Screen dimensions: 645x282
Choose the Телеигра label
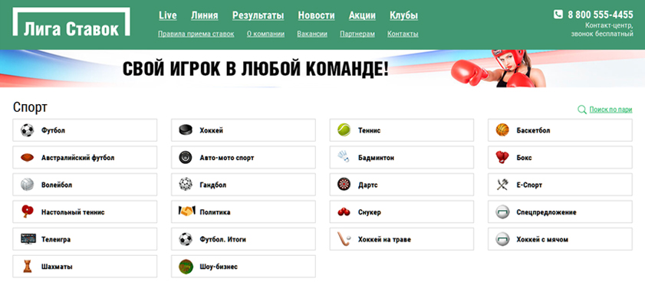[x=56, y=240]
